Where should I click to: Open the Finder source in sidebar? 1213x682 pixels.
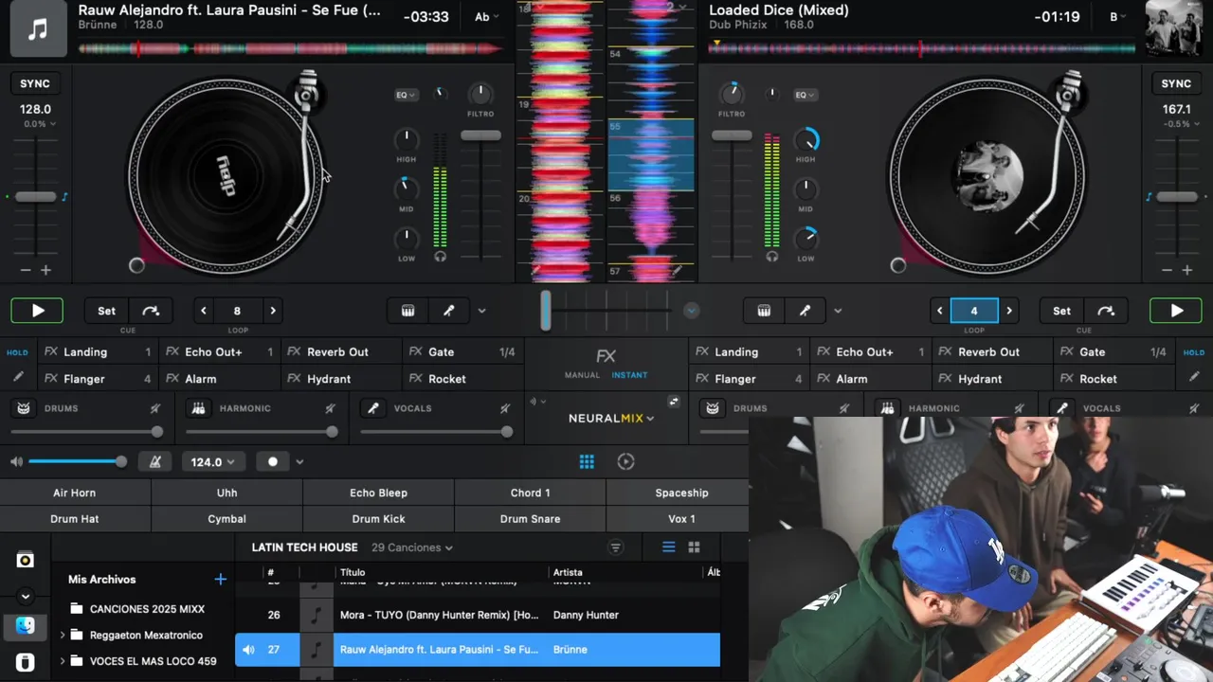pyautogui.click(x=26, y=626)
